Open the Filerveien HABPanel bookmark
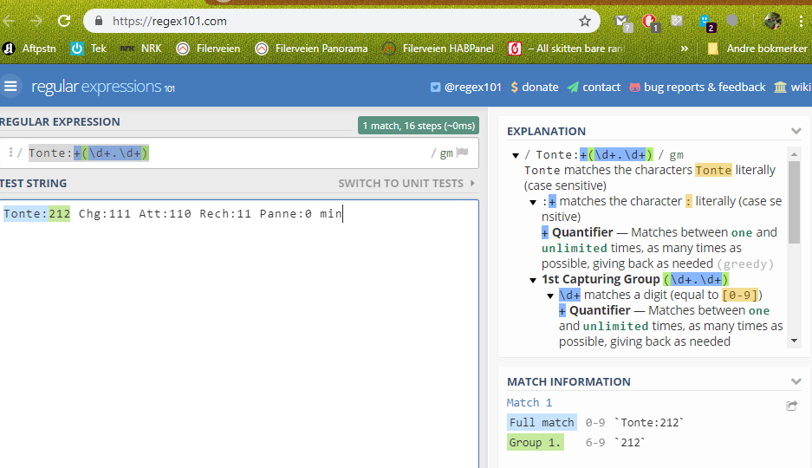Image resolution: width=812 pixels, height=468 pixels. (x=438, y=49)
